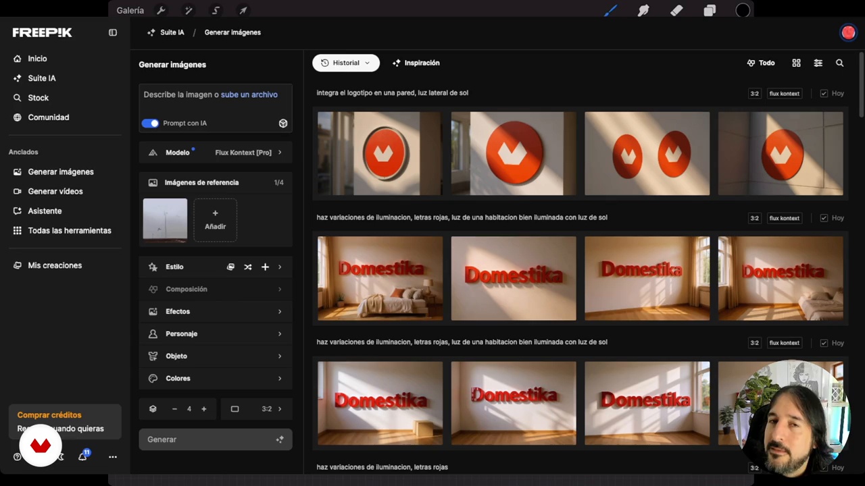Open the thumbnail showing two orange logos
The height and width of the screenshot is (486, 865).
[647, 153]
